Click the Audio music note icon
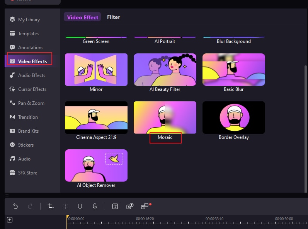The width and height of the screenshot is (308, 229). [12, 159]
